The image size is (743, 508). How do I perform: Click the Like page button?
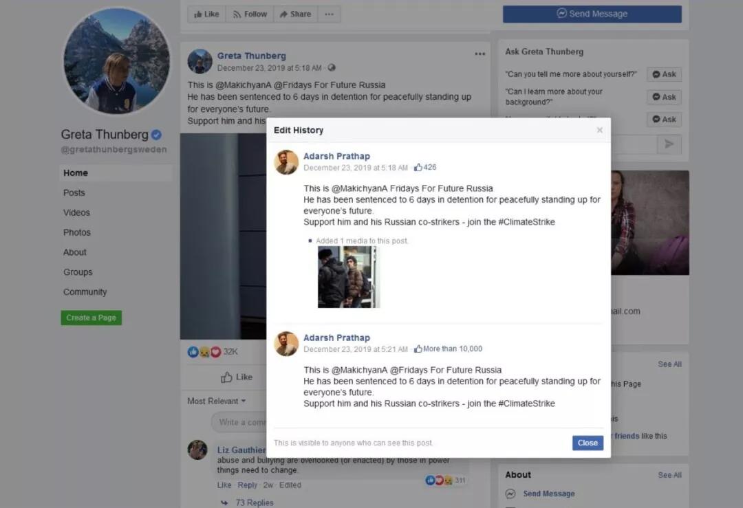tap(206, 14)
